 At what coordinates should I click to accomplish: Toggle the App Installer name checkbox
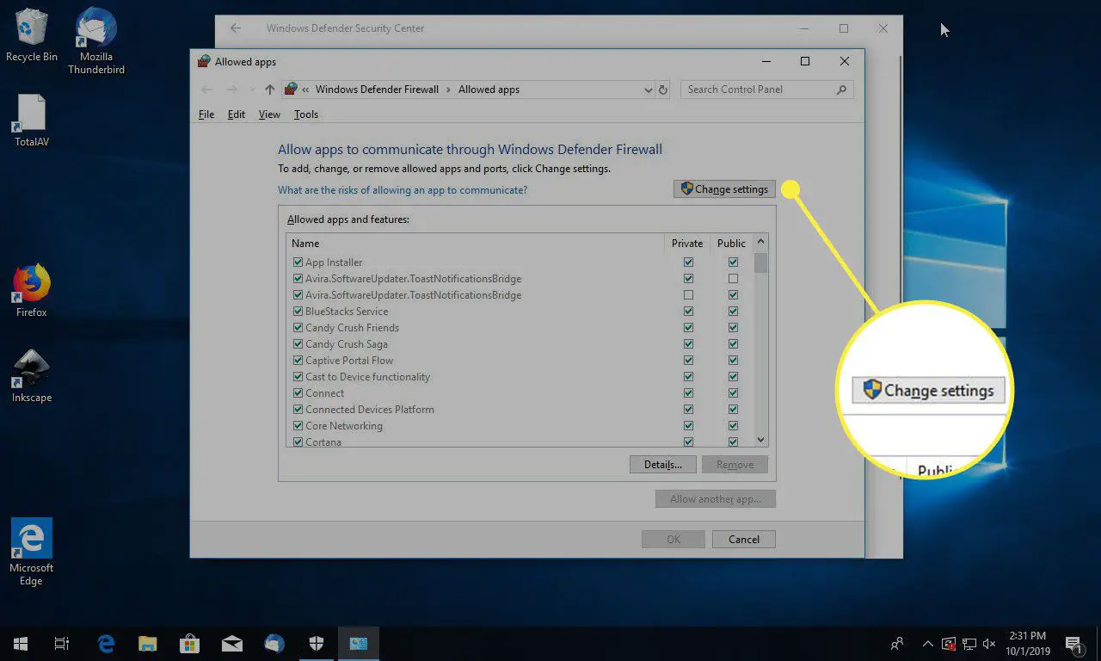pos(298,263)
